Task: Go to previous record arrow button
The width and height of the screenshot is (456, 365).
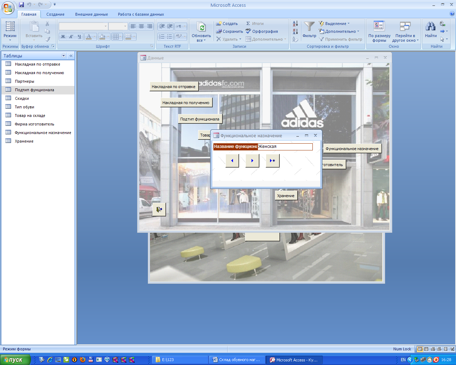Action: click(232, 161)
